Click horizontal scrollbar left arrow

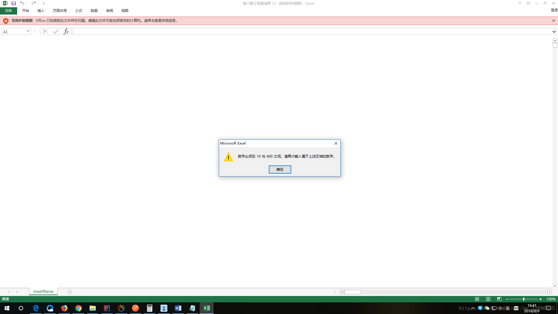coord(342,292)
